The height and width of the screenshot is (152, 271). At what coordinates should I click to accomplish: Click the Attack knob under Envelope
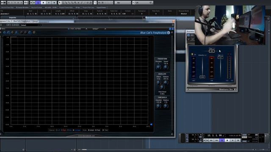[158, 83]
